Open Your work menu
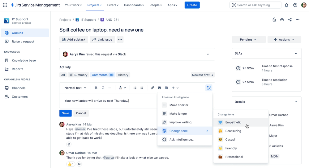The image size is (309, 168). [73, 5]
